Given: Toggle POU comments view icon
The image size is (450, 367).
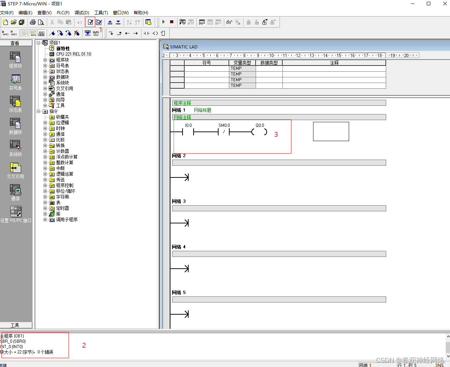Looking at the screenshot, I should point(25,33).
